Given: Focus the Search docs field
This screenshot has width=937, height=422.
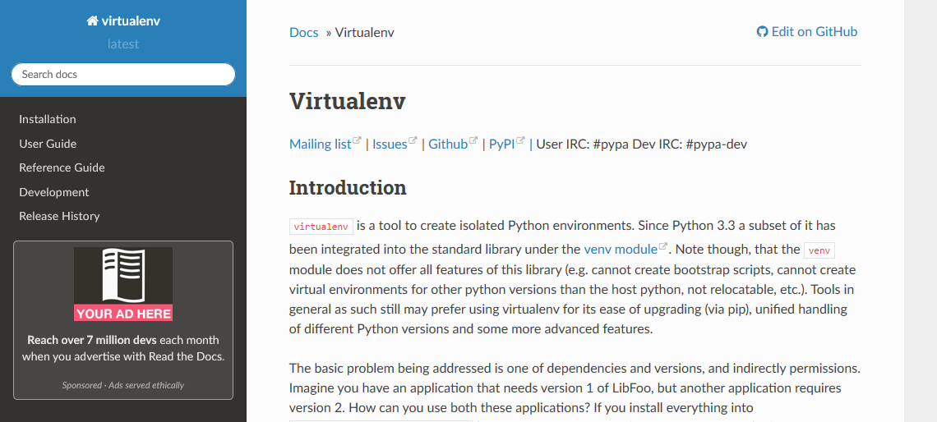Looking at the screenshot, I should pos(123,75).
